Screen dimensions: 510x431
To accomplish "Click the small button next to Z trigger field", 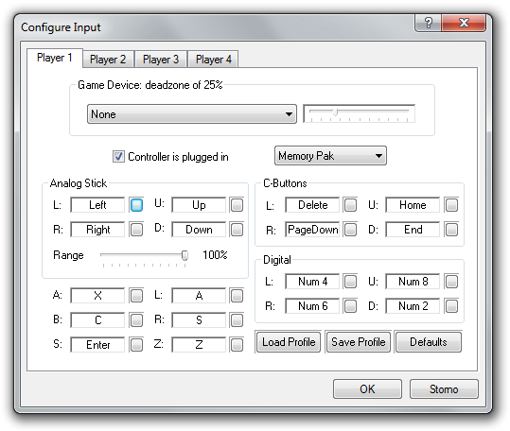I will (237, 345).
